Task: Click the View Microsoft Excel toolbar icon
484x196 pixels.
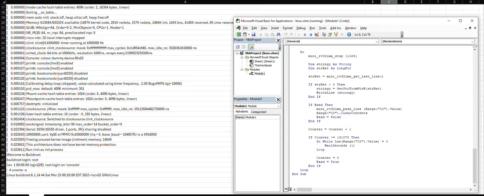Action: (x=239, y=35)
